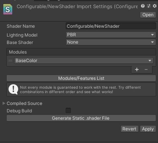Enable the Debug Build checkbox
The height and width of the screenshot is (143, 158).
[68, 110]
